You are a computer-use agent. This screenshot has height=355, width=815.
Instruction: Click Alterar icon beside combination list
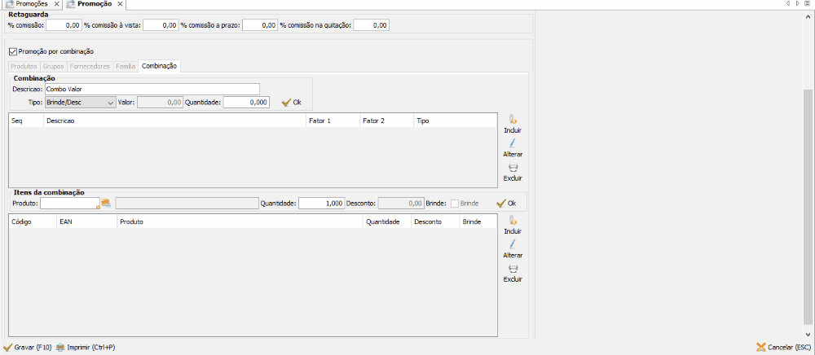(513, 143)
